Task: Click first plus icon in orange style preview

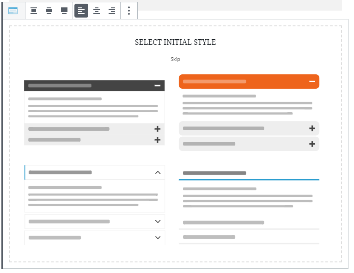Action: 312,128
